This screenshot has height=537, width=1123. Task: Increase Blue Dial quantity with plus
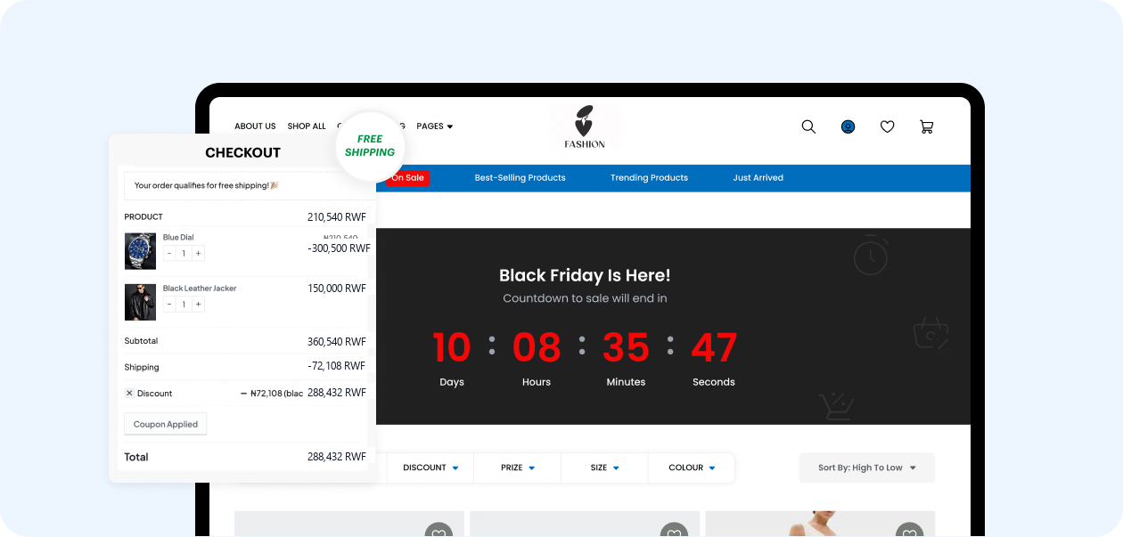(198, 254)
